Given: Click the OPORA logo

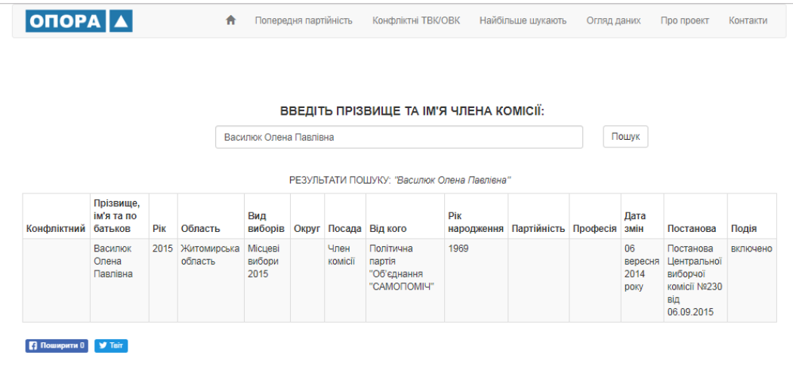Looking at the screenshot, I should pyautogui.click(x=79, y=21).
